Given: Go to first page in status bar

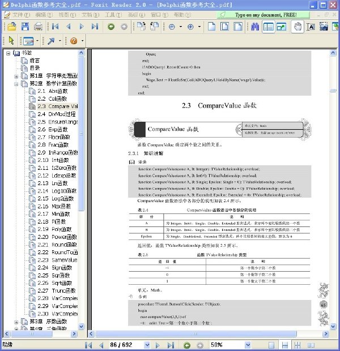Looking at the screenshot, I should coord(88,345).
